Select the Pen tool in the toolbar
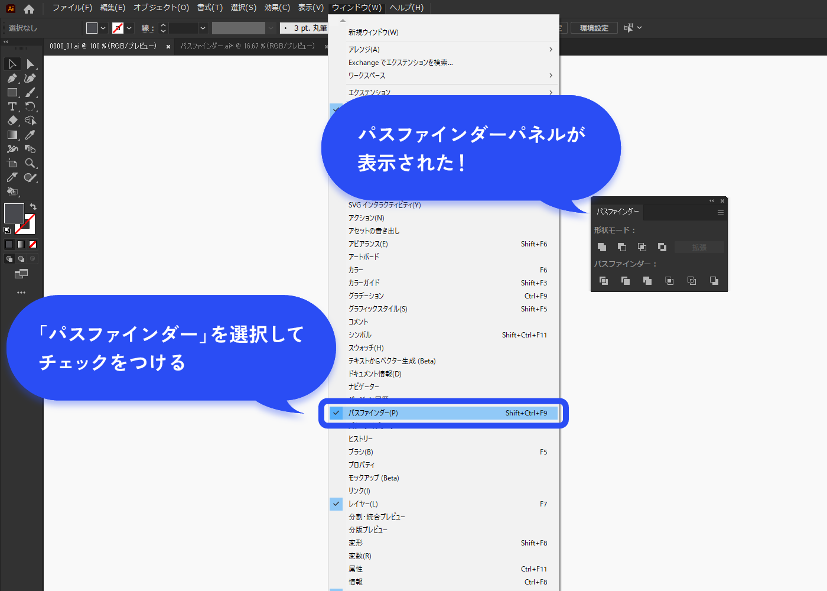This screenshot has width=827, height=591. coord(12,78)
